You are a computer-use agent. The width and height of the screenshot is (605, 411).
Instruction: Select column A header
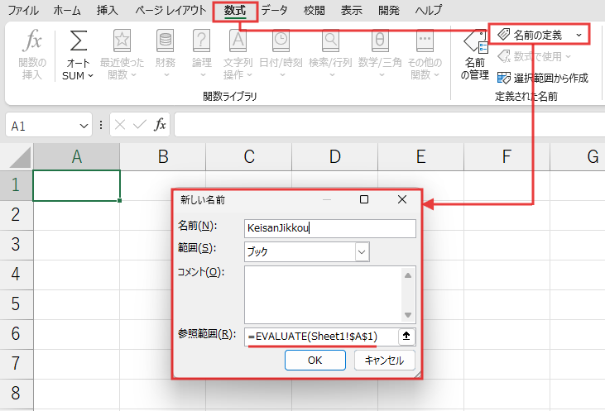[77, 157]
